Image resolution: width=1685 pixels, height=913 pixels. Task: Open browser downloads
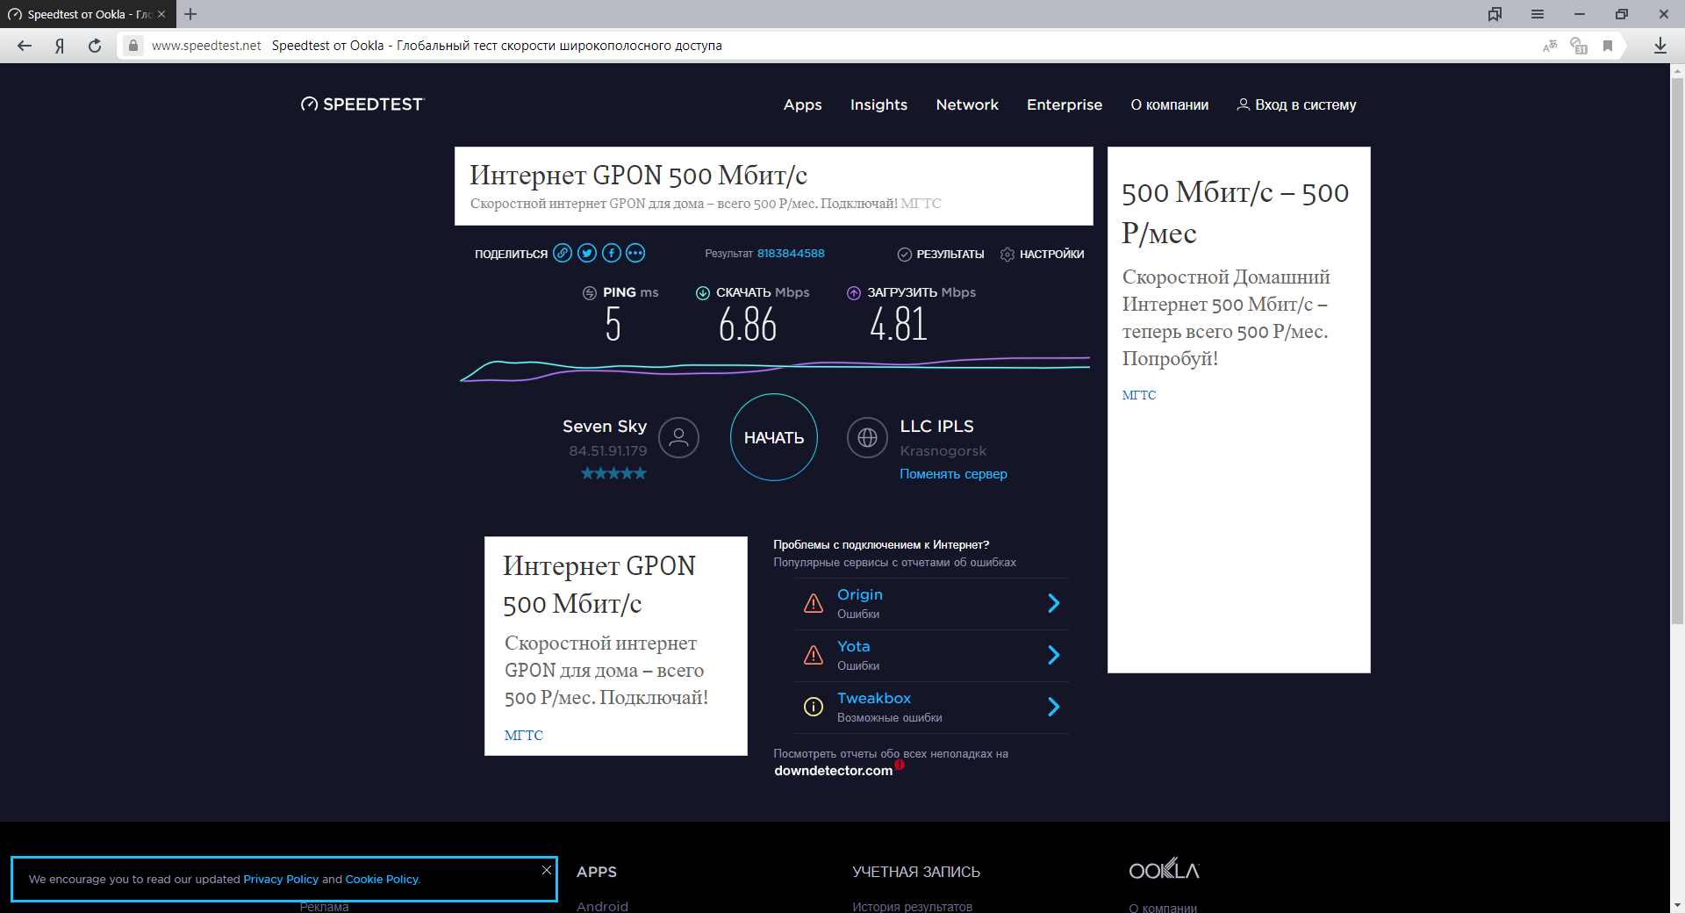[1660, 46]
